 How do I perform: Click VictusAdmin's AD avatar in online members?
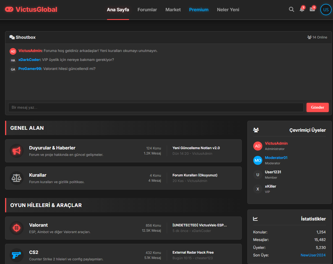[257, 146]
